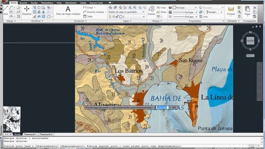Viewport: 265px width, 149px height.
Task: Open the Estado de capa no guardado dropdown
Action: coord(126,12)
